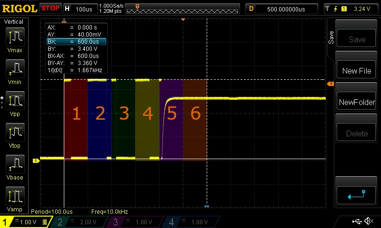The height and width of the screenshot is (228, 381).
Task: Click the trigger rising edge icon
Action: tap(336, 9)
